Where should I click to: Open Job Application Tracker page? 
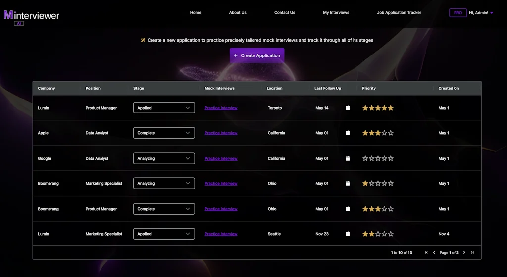399,12
